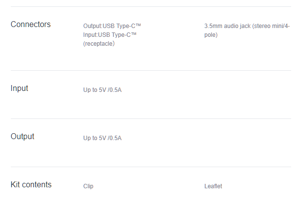Click the top divider above Connectors
Image resolution: width=297 pixels, height=204 pixels.
pos(151,6)
